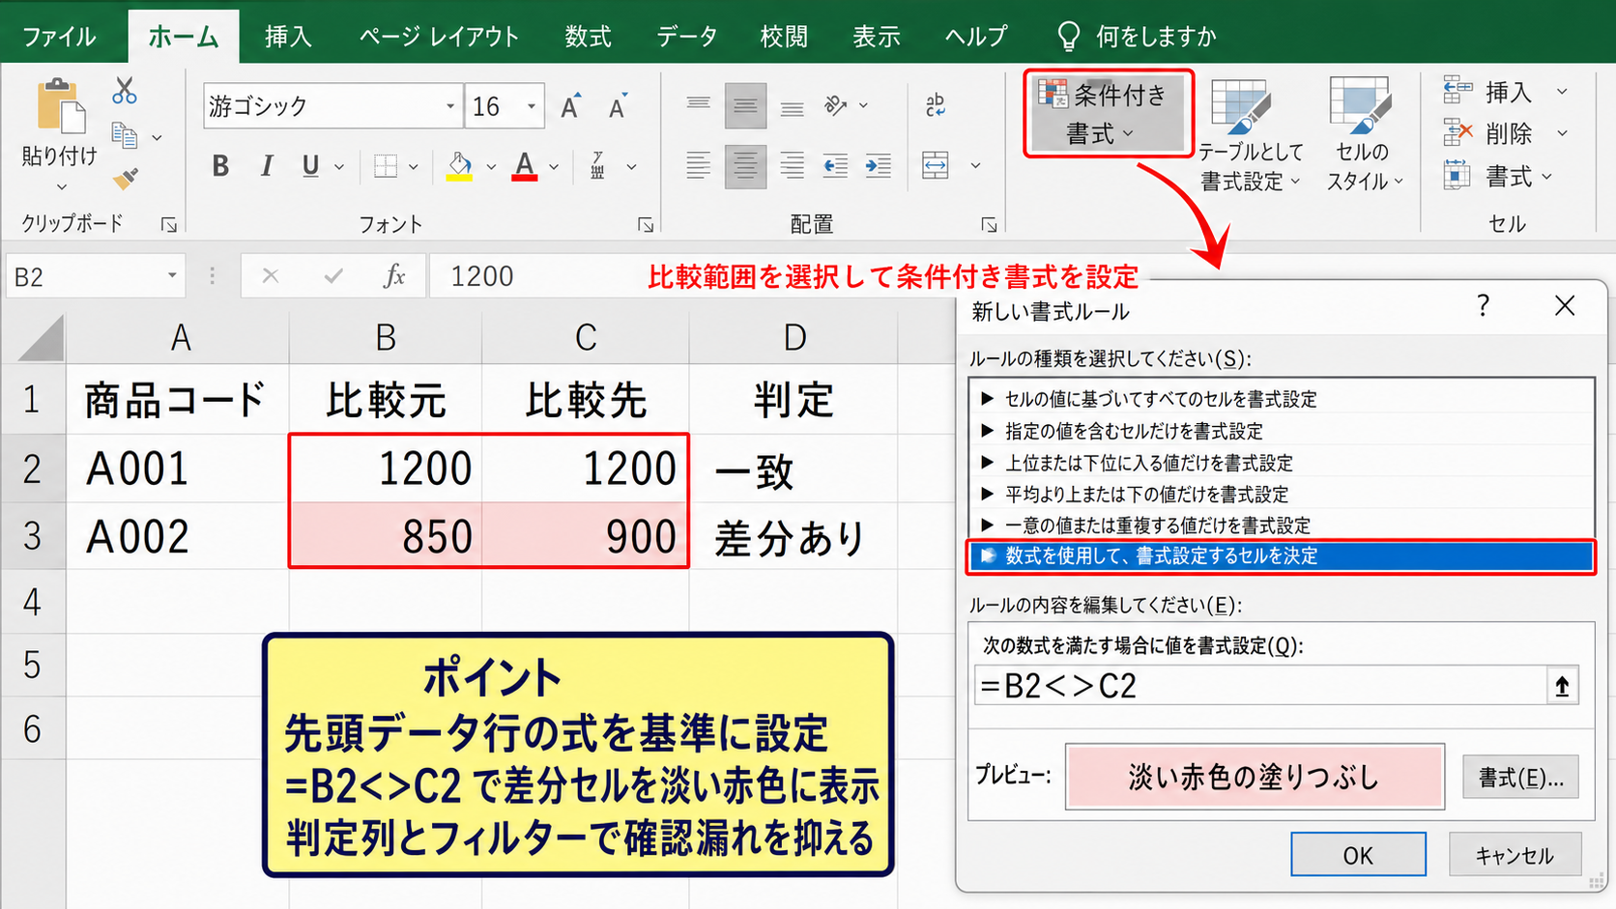Select rule 指定の値を含むセルだけを書式設定
The height and width of the screenshot is (909, 1616).
(x=1281, y=431)
